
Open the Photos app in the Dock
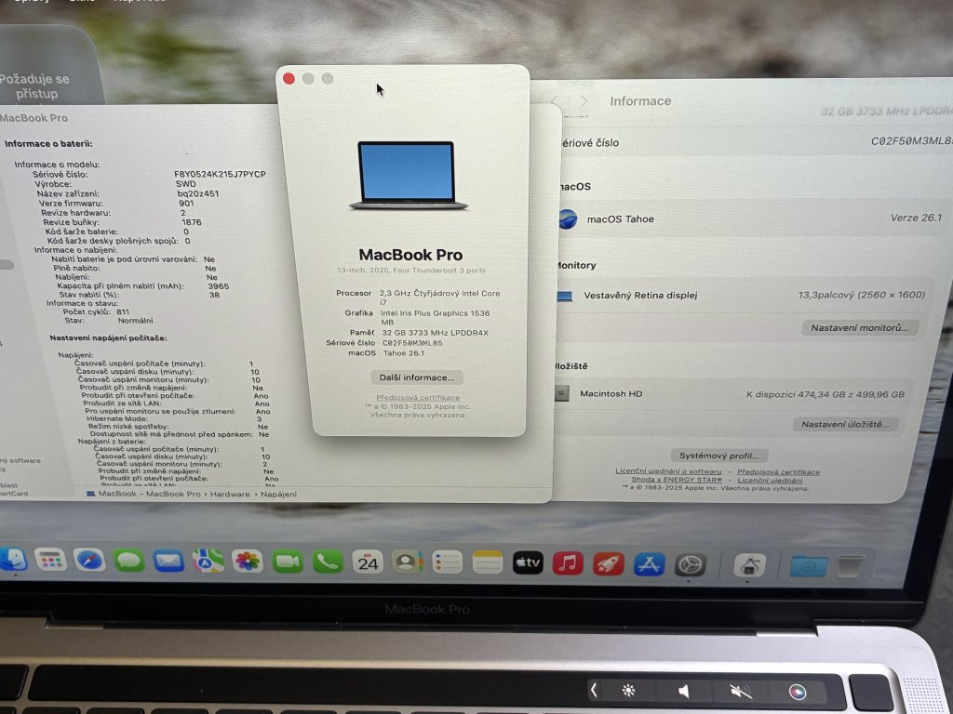tap(248, 562)
